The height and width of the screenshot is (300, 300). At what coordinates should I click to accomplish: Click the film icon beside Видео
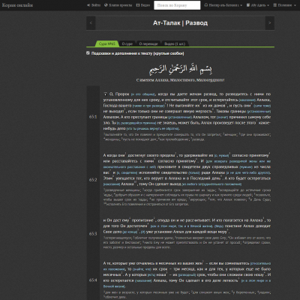(x=138, y=5)
